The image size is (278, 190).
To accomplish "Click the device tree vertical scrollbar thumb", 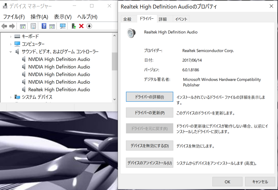I will [115, 61].
